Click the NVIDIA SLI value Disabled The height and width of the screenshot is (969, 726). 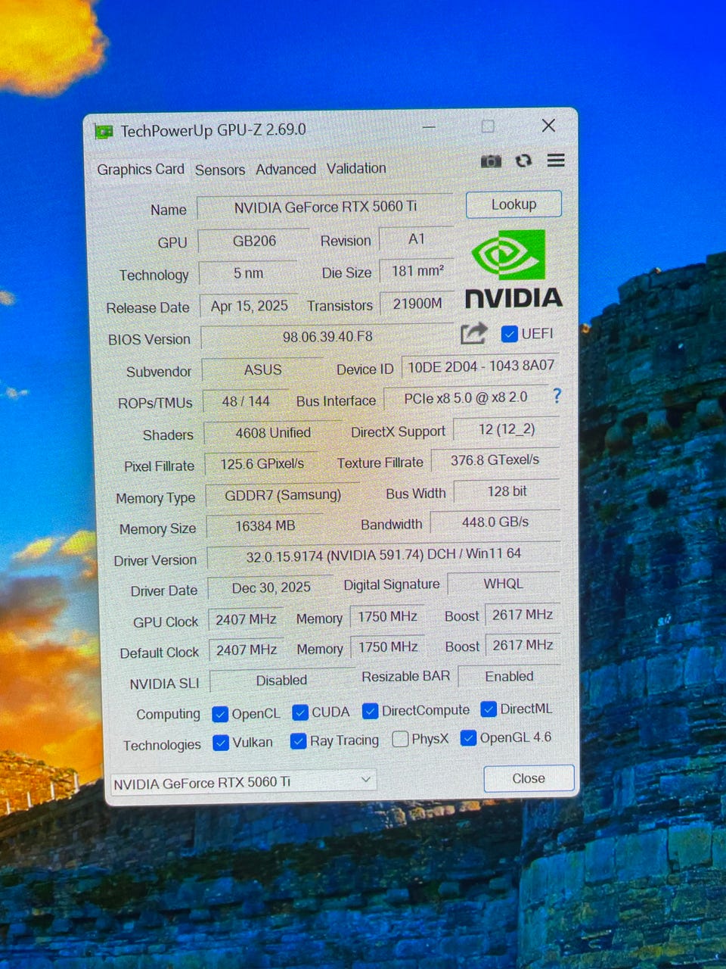(x=281, y=681)
